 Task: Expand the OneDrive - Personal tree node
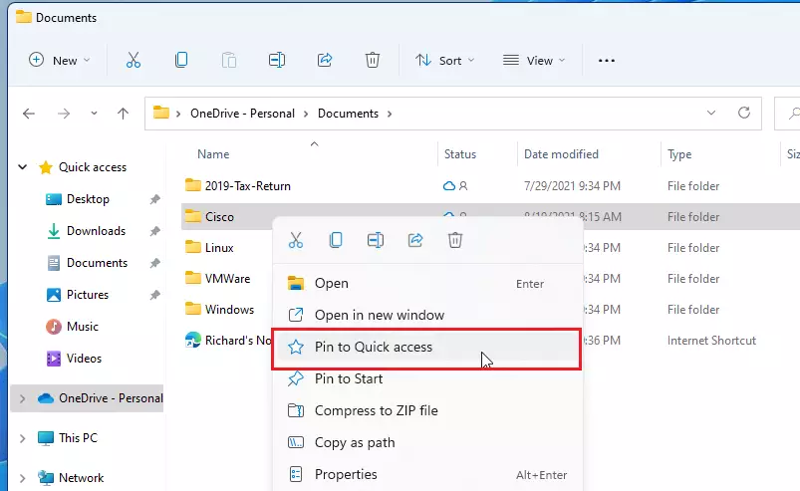coord(23,398)
